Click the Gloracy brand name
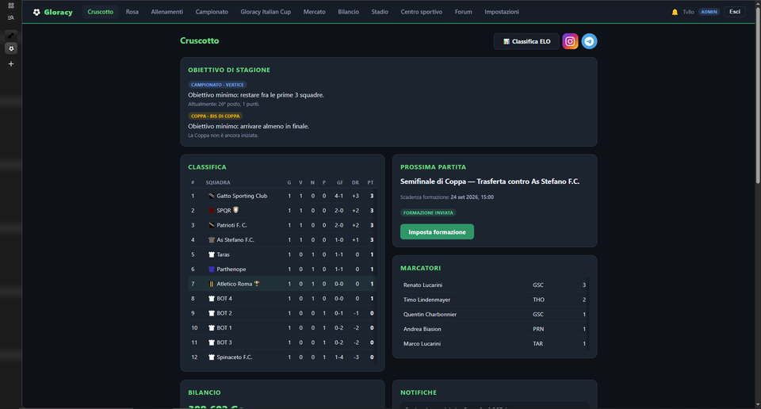The width and height of the screenshot is (761, 409). point(58,12)
